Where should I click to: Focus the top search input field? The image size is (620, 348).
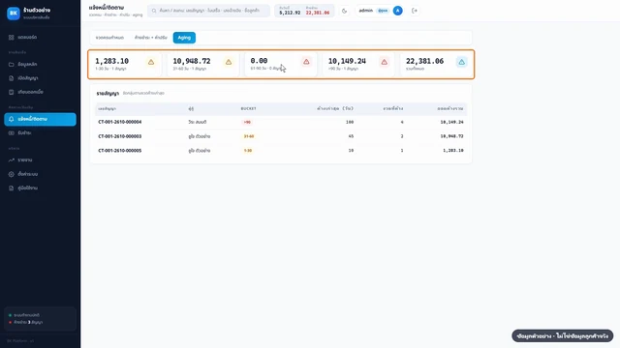(x=208, y=11)
